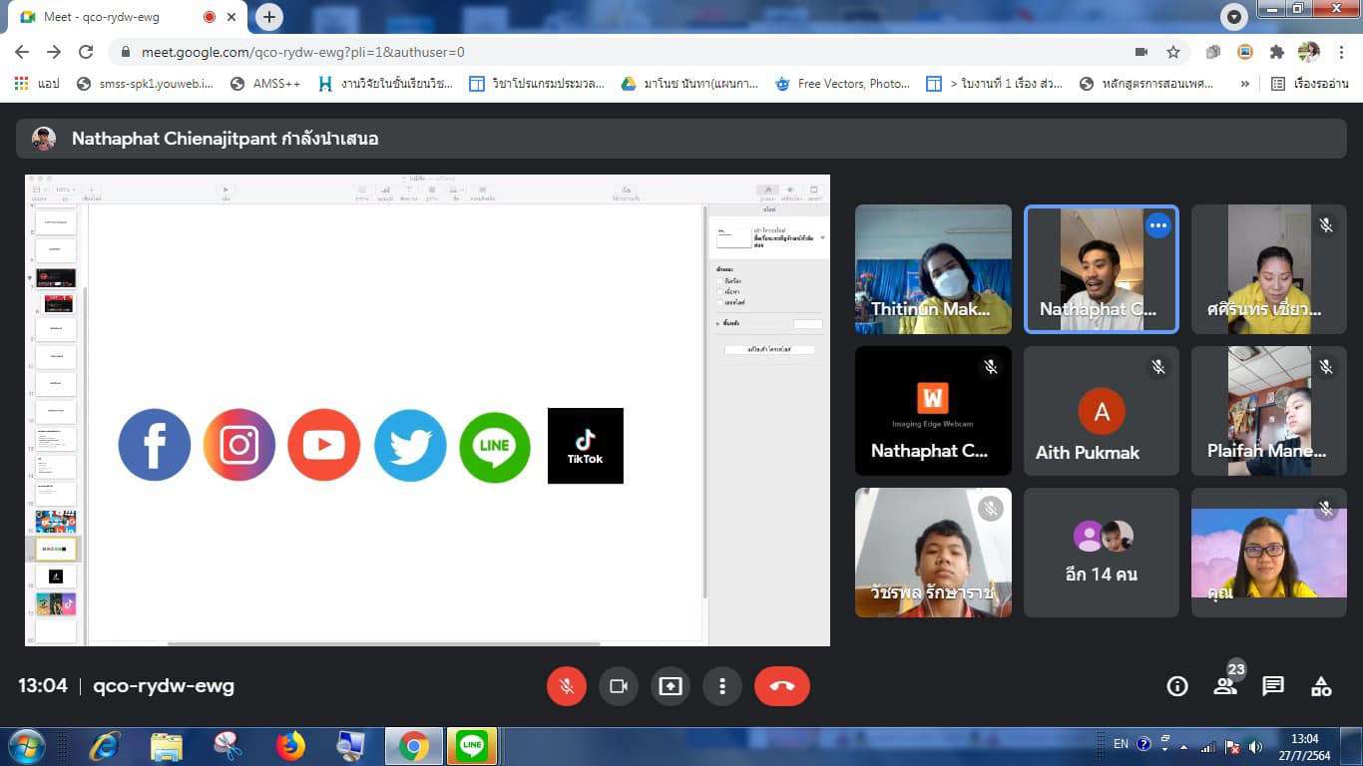Open the more options three-dot menu
Image resolution: width=1363 pixels, height=766 pixels.
[x=721, y=686]
